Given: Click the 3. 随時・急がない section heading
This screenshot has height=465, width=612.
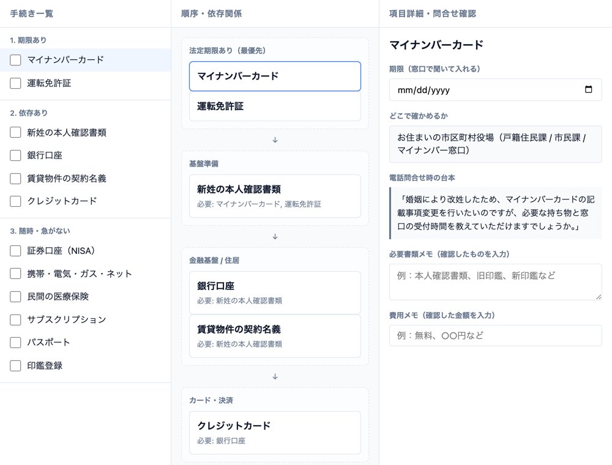Looking at the screenshot, I should click(40, 231).
